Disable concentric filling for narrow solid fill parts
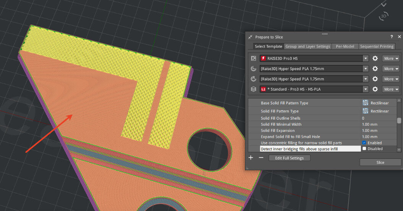 (x=364, y=143)
